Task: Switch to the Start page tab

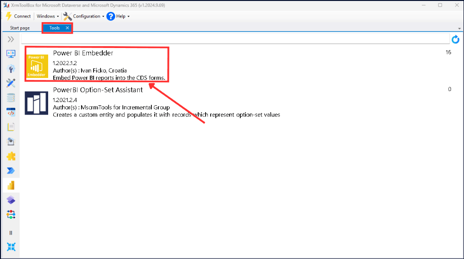Action: click(20, 28)
